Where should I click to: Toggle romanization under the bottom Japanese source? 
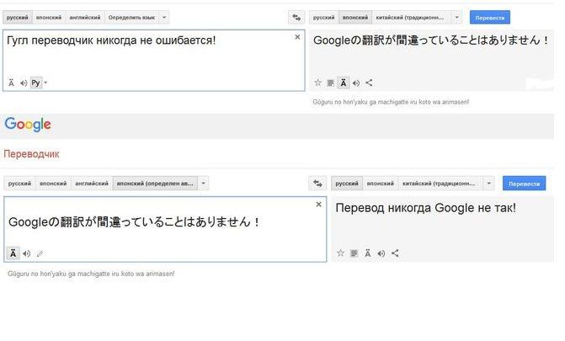click(13, 253)
